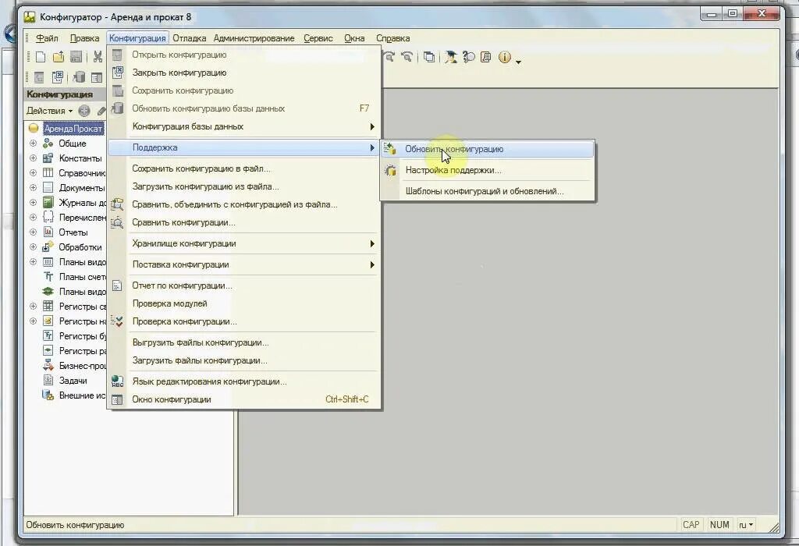Click icon beside Настройка поддержки submenu item

(391, 170)
